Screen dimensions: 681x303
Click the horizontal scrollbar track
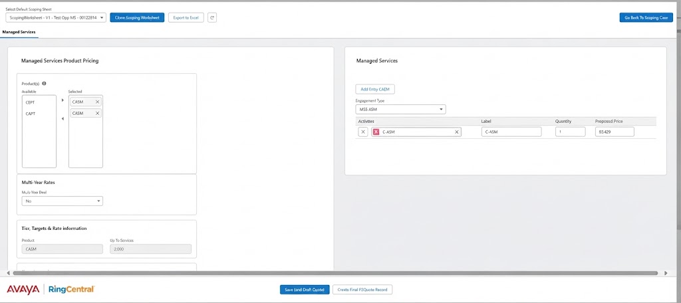coord(335,273)
